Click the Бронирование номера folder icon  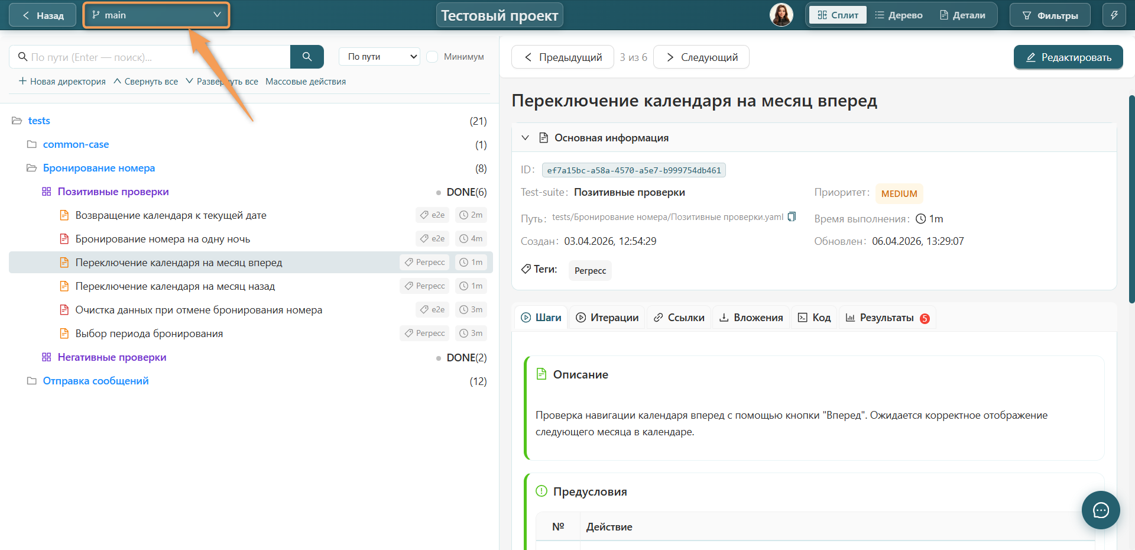[x=32, y=168]
